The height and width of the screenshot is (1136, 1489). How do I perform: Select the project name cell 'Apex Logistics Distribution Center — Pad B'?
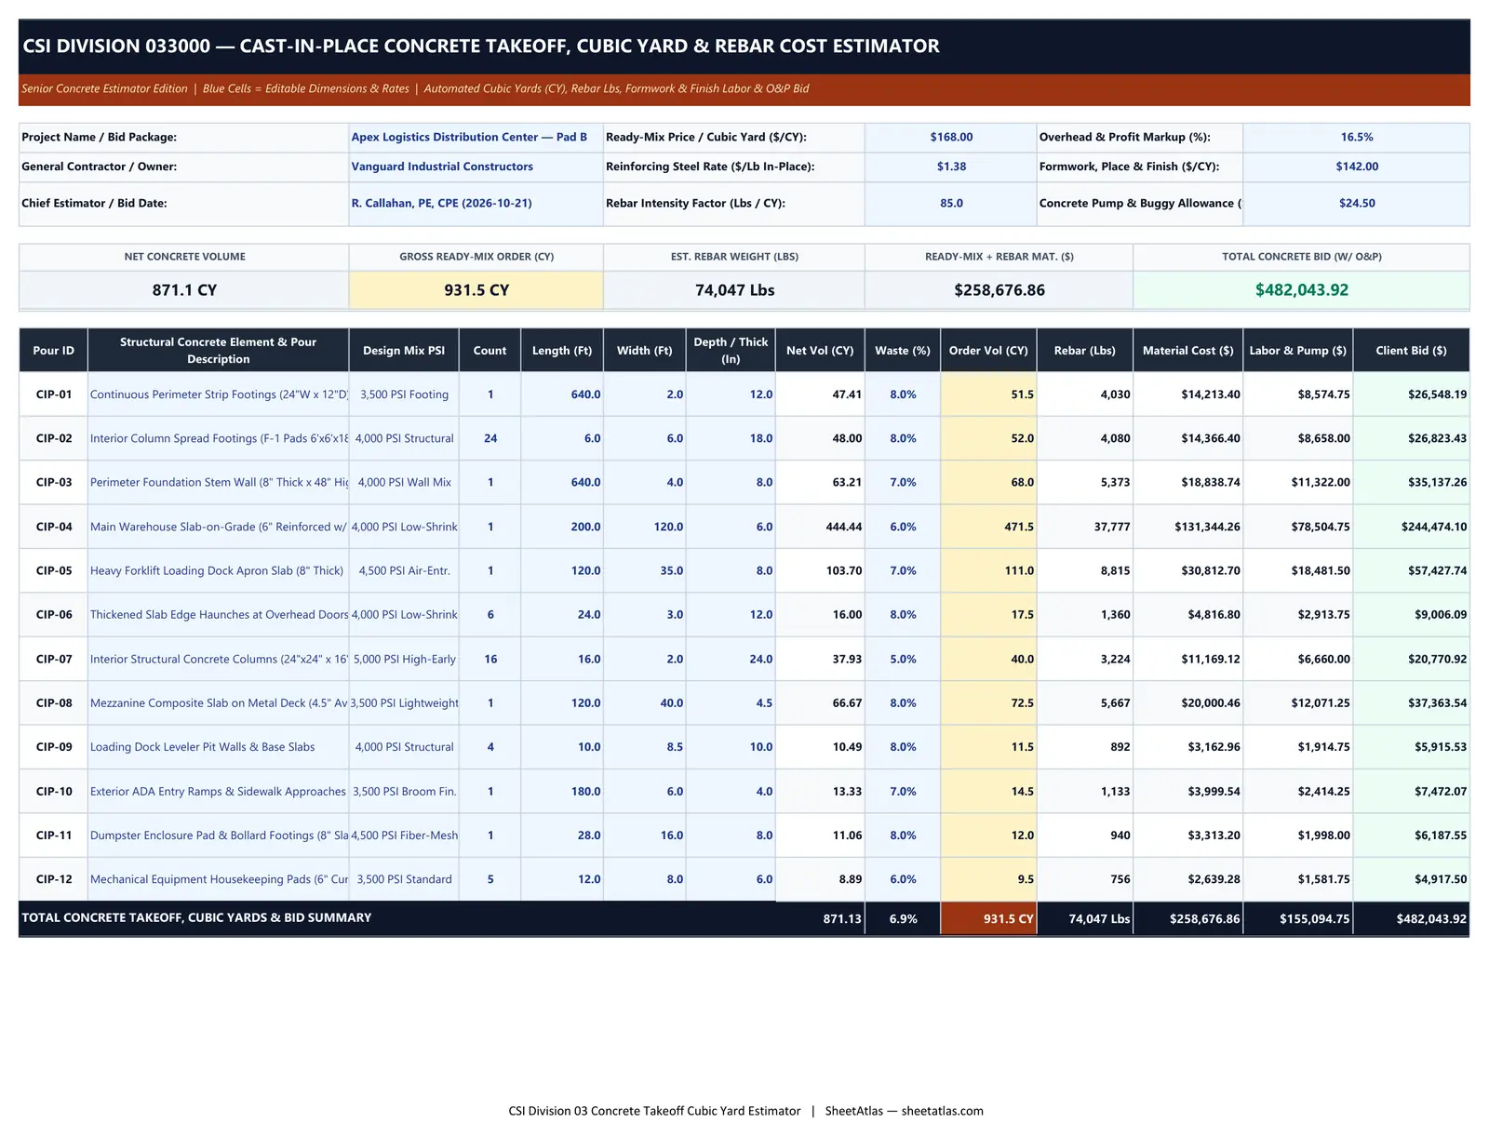click(x=476, y=137)
